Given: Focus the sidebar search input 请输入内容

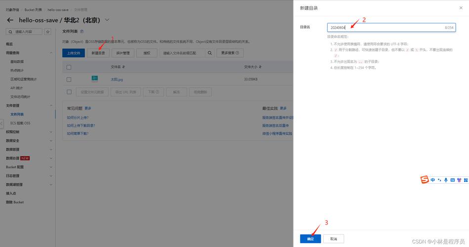Looking at the screenshot, I should coord(24,32).
